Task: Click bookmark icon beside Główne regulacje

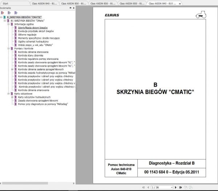Action: (x=15, y=35)
